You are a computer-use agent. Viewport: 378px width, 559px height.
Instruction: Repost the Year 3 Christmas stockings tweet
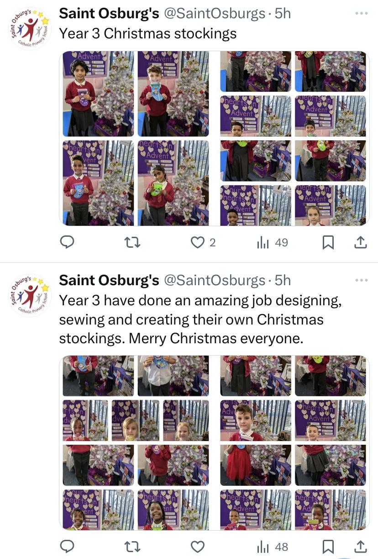132,242
